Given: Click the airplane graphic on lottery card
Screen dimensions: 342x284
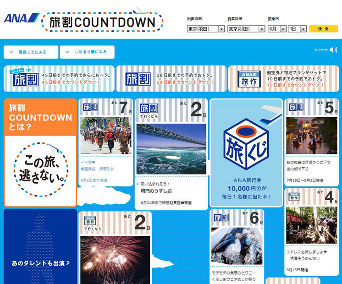Looking at the screenshot, I should click(x=270, y=115).
